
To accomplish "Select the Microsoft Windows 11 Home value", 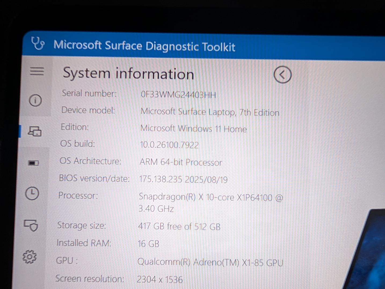I will (193, 129).
